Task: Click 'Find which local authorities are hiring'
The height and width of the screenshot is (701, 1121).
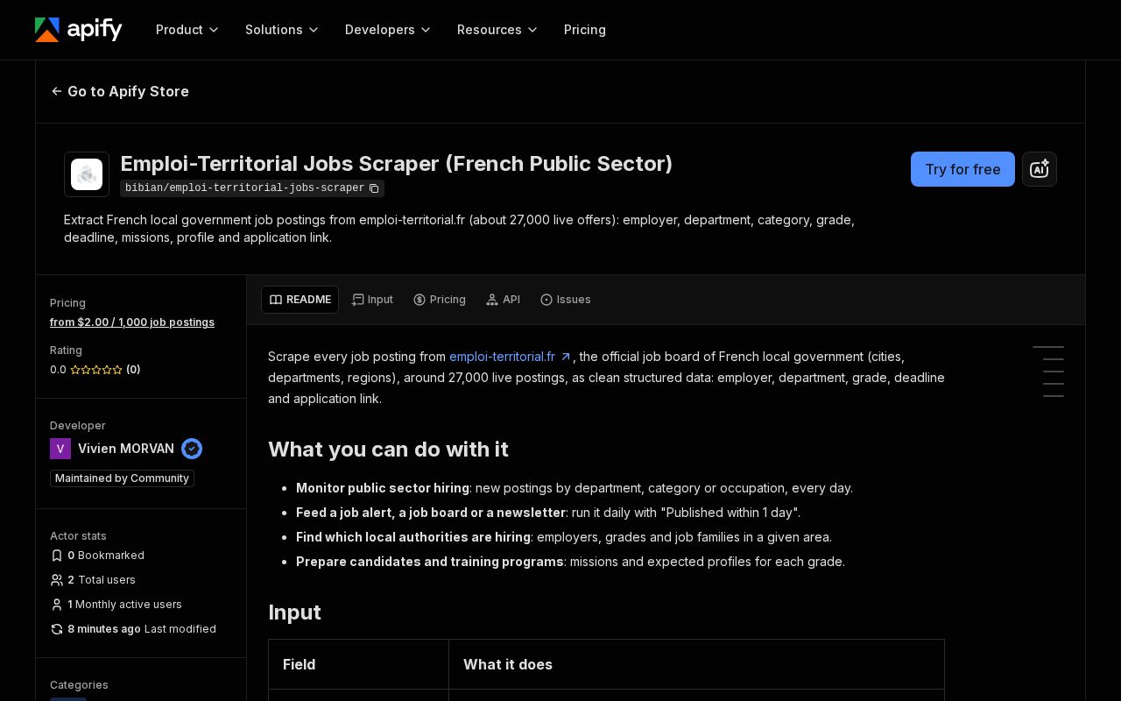Action: 413,537
